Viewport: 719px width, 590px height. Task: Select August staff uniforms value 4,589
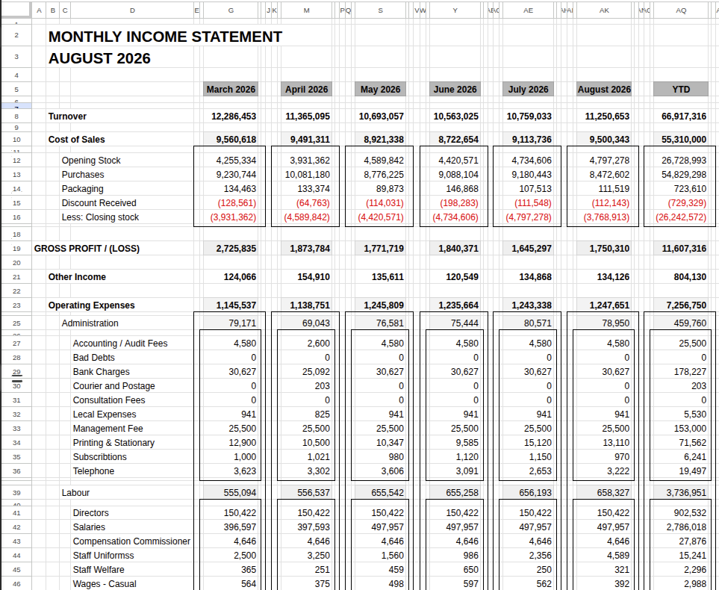pyautogui.click(x=619, y=556)
